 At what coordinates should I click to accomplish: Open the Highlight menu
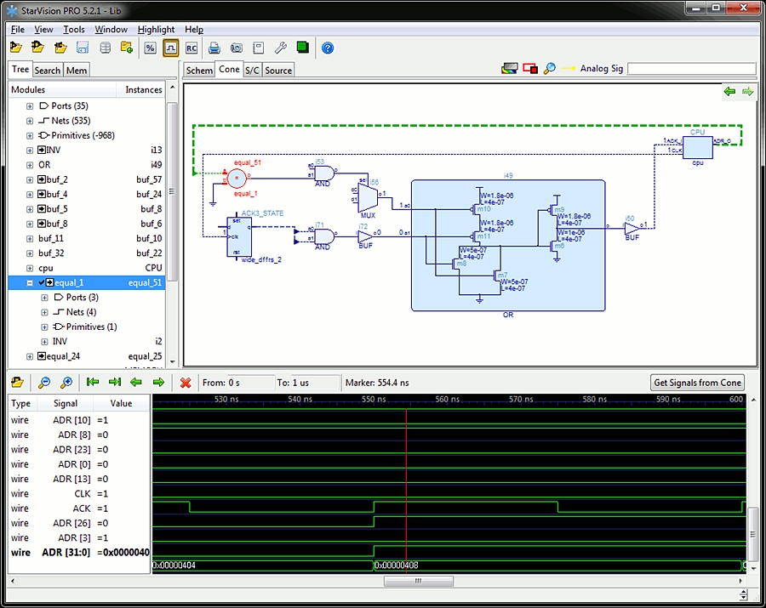click(156, 29)
